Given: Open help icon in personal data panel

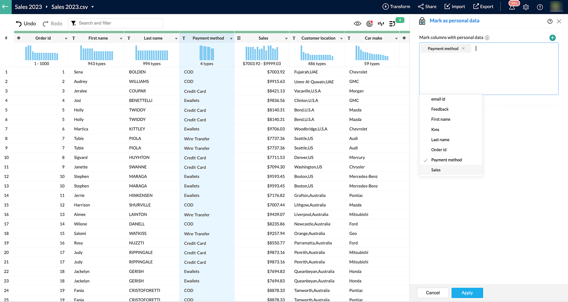Looking at the screenshot, I should [x=550, y=21].
